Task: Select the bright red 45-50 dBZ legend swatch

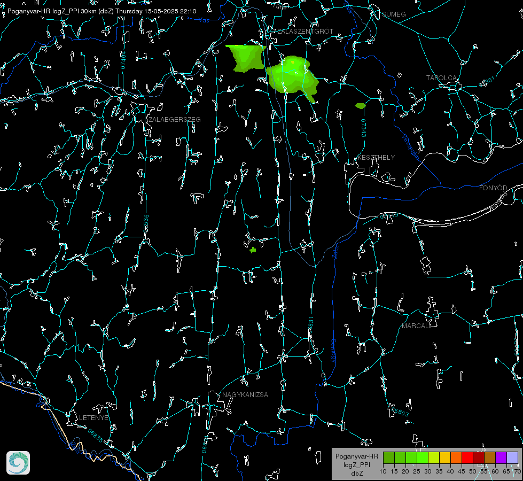Action: point(467,458)
